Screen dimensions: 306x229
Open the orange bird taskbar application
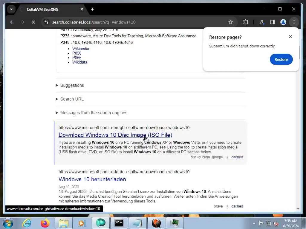coord(156,223)
